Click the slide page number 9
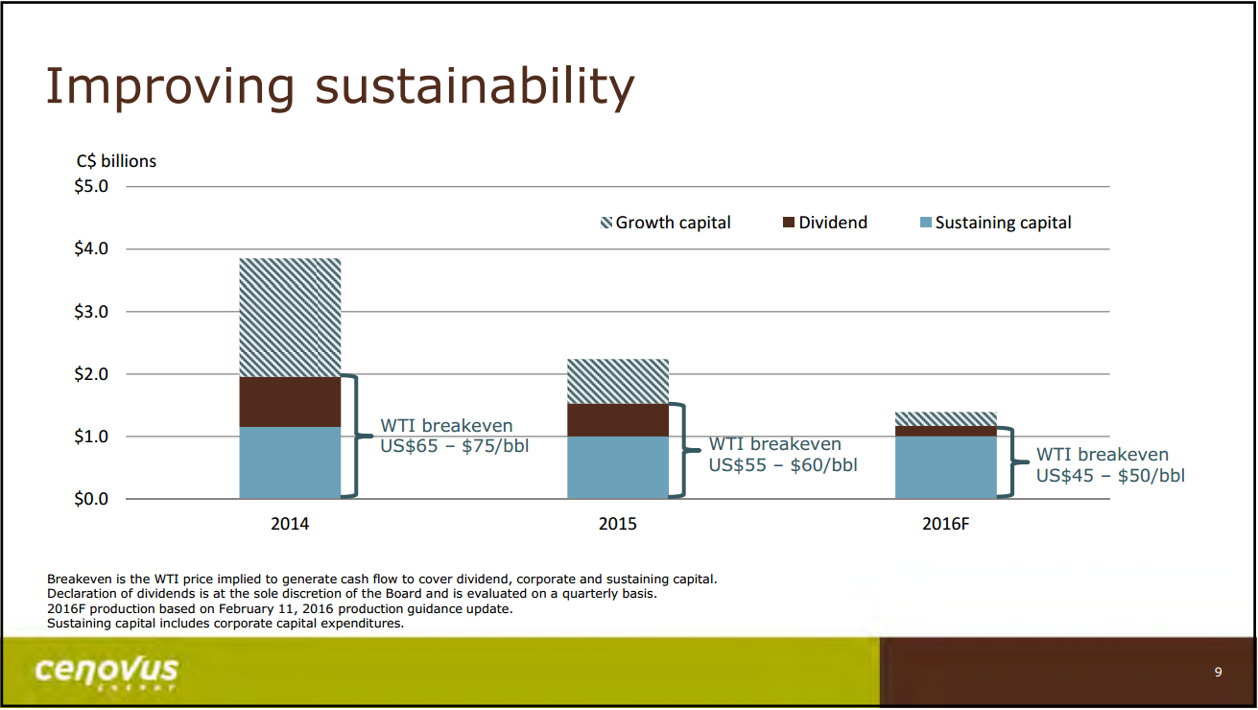The width and height of the screenshot is (1258, 710). tap(1218, 672)
